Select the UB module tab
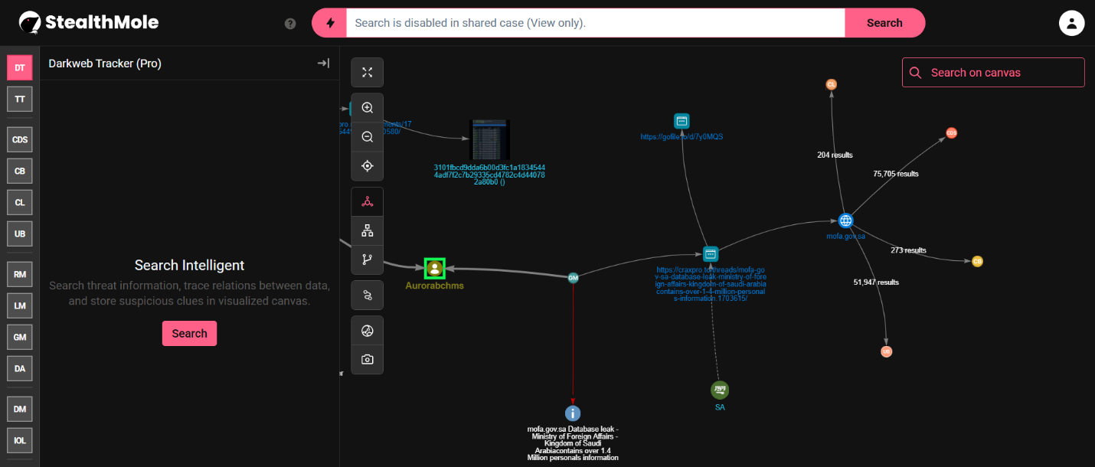Screen dimensions: 1095x467 (x=20, y=233)
